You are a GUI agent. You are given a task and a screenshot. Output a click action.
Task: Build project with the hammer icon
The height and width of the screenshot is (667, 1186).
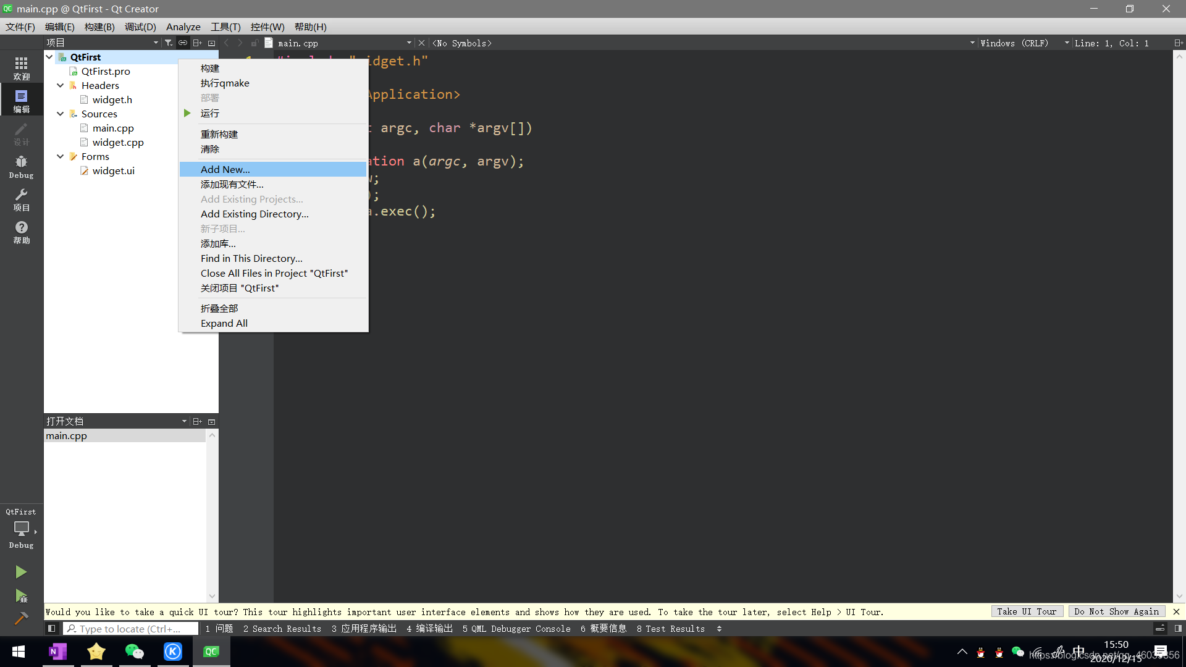(x=21, y=618)
